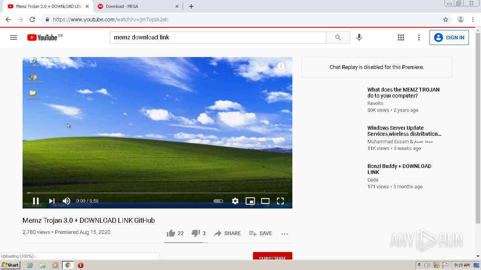Skip to the next video

click(x=52, y=201)
